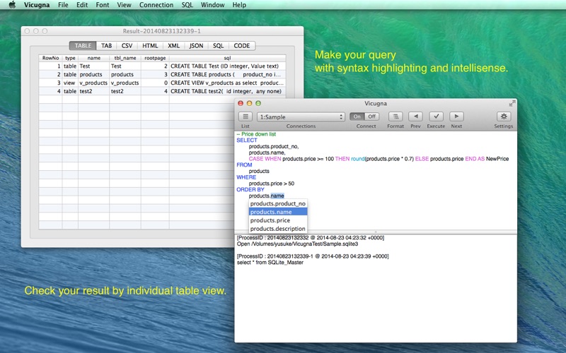Click the name column header
The image size is (566, 353).
coord(94,58)
